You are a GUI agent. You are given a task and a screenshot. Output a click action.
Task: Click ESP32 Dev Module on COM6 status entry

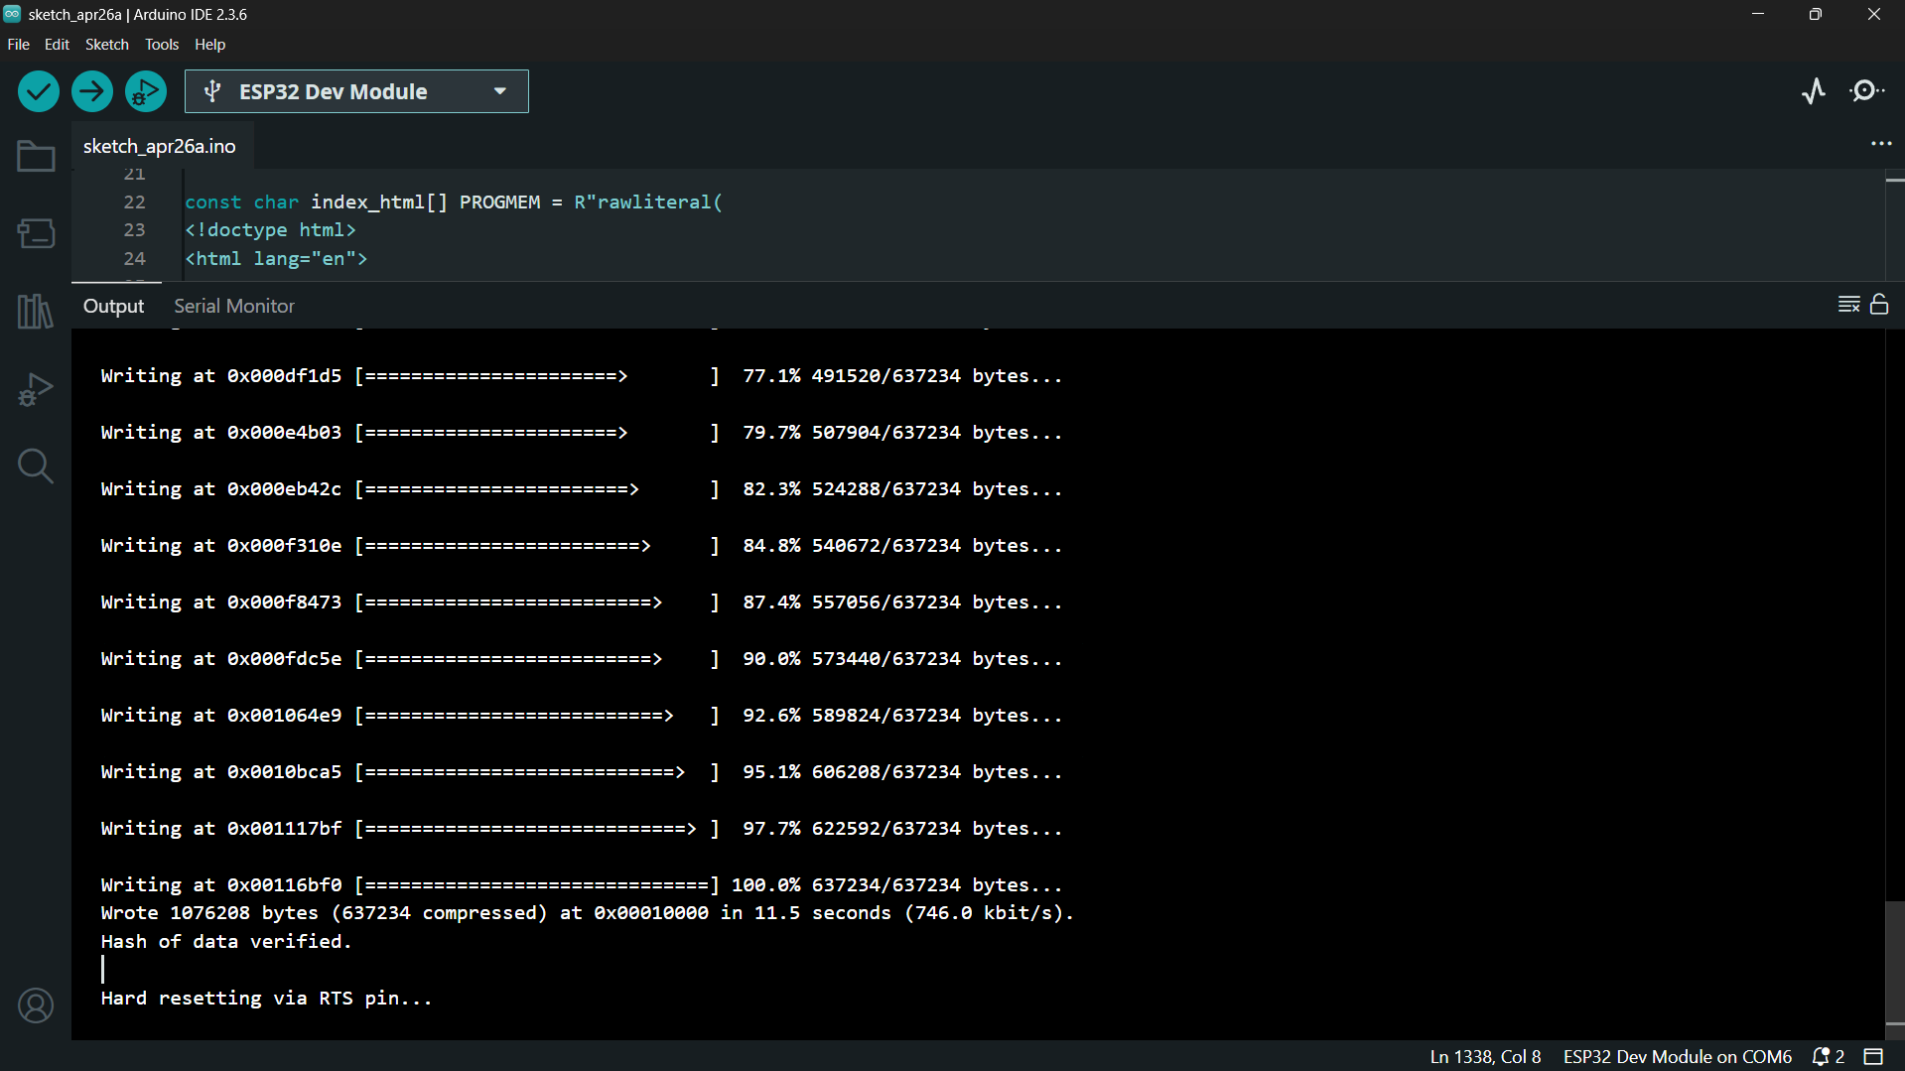[x=1678, y=1057]
